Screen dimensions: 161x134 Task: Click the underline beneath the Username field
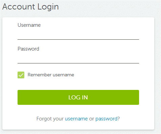(78, 39)
